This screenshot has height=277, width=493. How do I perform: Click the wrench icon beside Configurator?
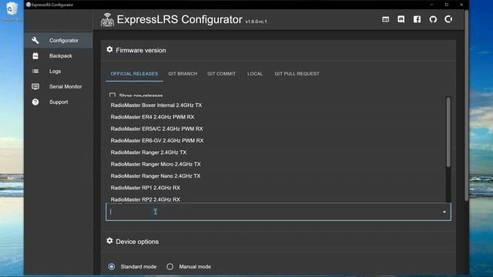click(x=35, y=41)
